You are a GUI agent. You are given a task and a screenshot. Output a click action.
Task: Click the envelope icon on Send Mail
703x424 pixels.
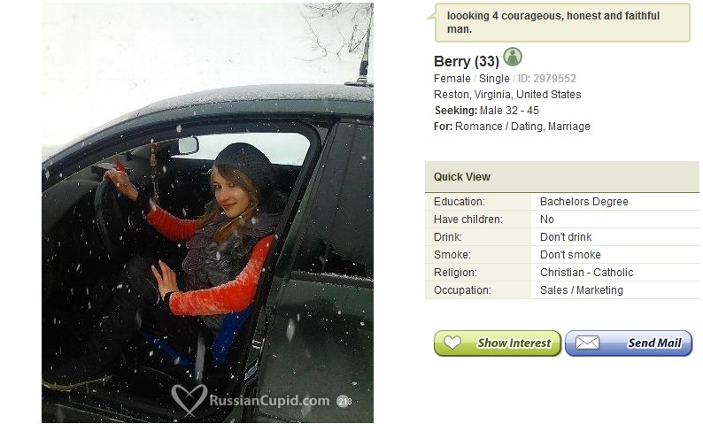click(587, 343)
